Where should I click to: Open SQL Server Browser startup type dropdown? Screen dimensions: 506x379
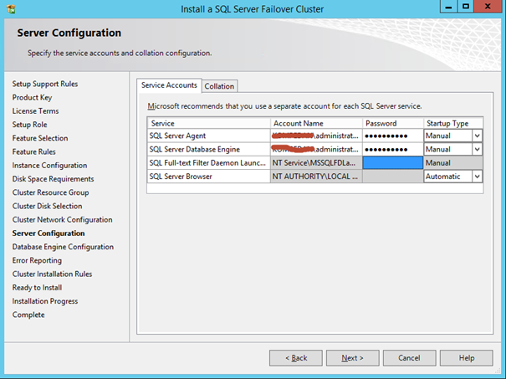click(478, 177)
